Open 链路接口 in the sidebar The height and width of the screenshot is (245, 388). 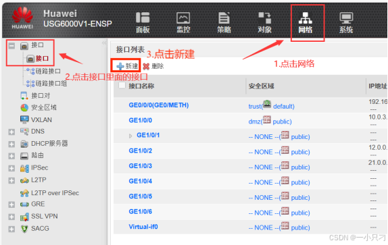tap(48, 71)
